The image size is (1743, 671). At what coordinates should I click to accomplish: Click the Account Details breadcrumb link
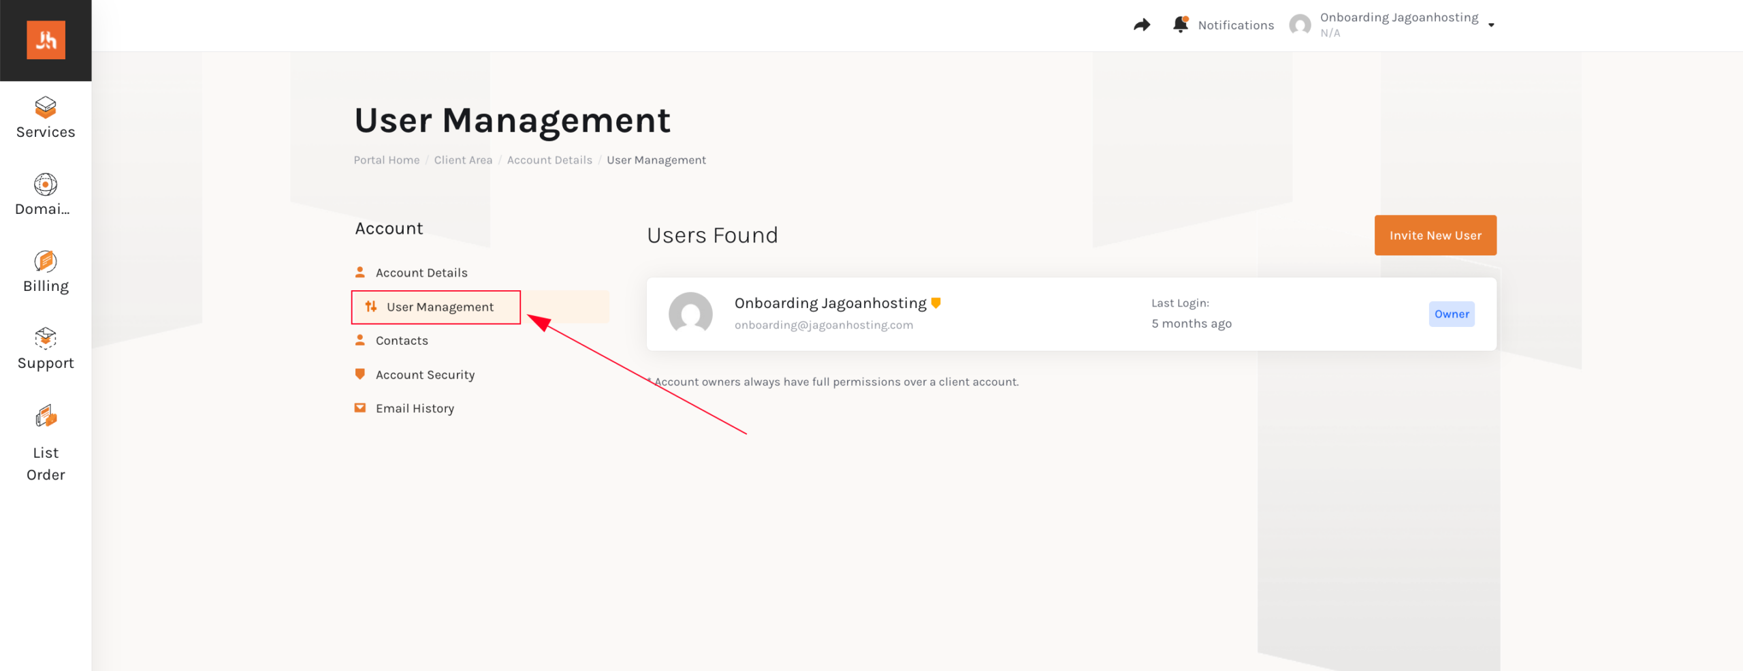(549, 160)
